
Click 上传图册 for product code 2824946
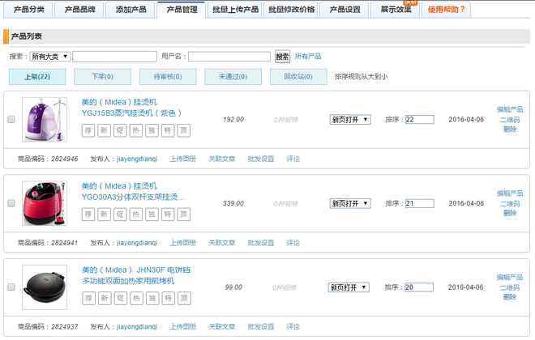point(183,159)
